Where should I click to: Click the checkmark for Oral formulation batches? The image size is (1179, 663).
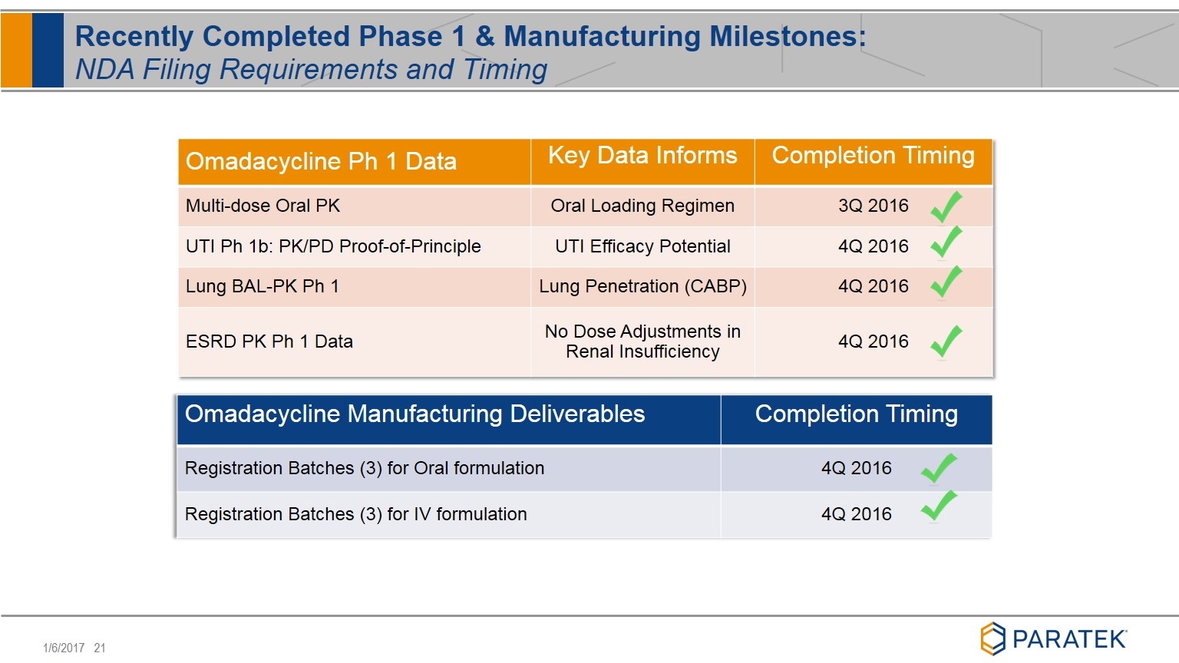[x=940, y=468]
